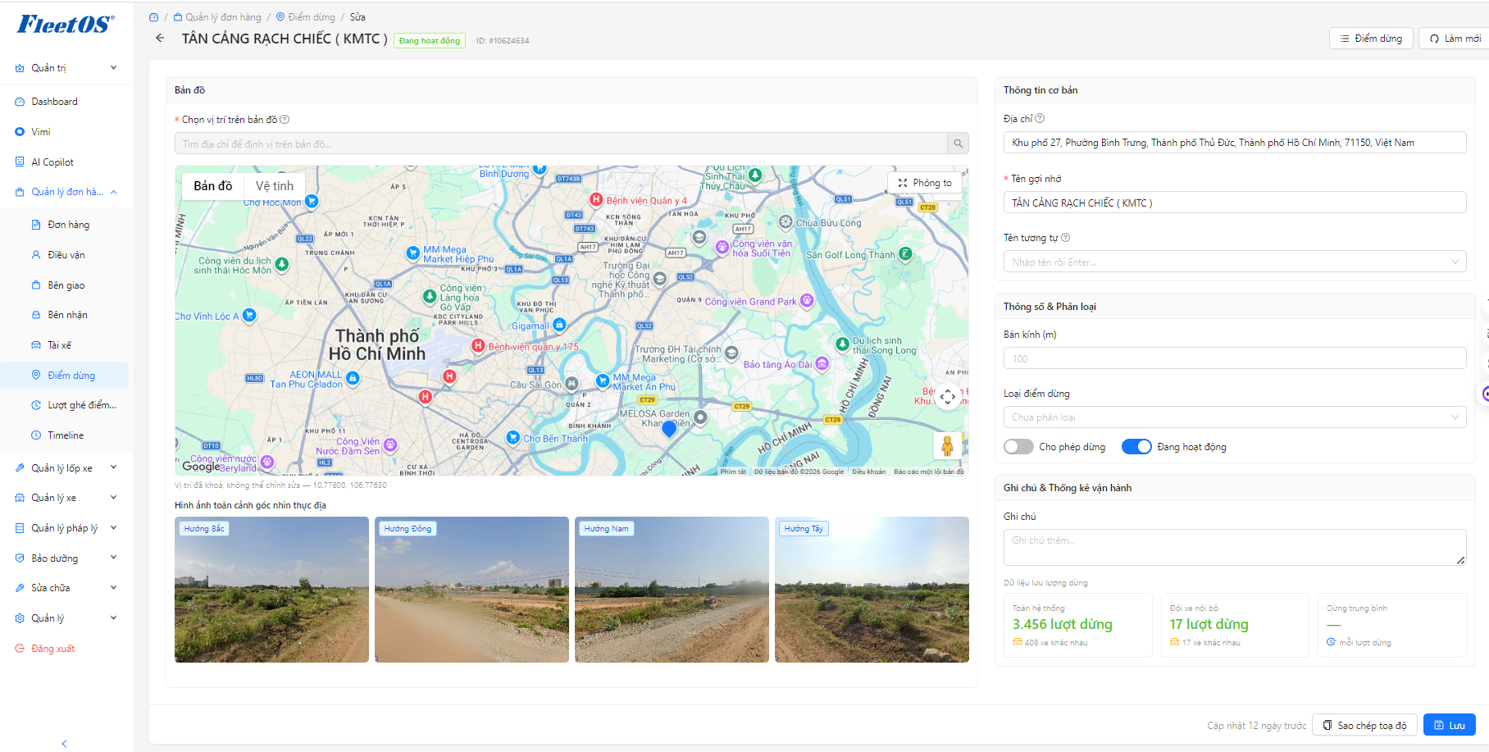Open Street View pegman on map
The width and height of the screenshot is (1489, 752).
click(947, 445)
